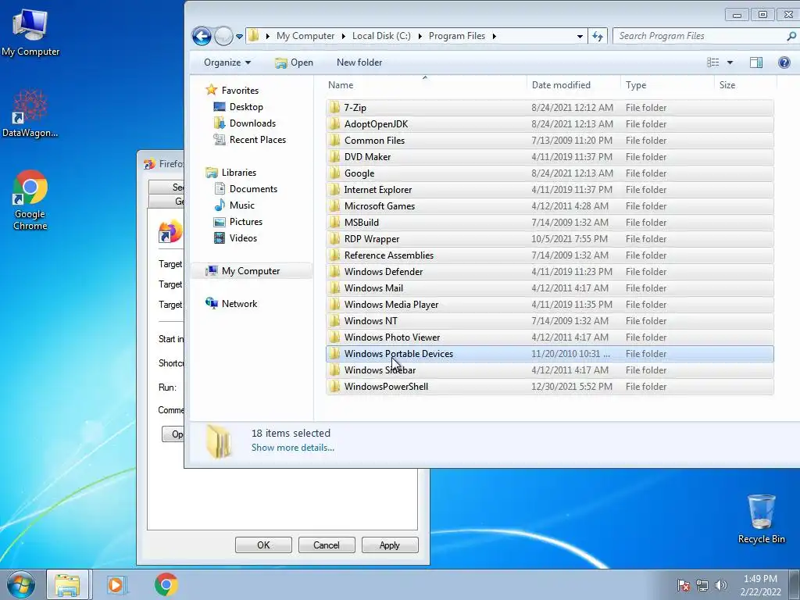
Task: Select the WindowsPowerShell folder
Action: tap(549, 386)
